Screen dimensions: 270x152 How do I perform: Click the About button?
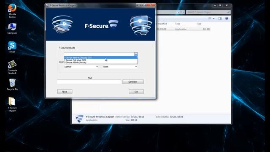coord(65,92)
